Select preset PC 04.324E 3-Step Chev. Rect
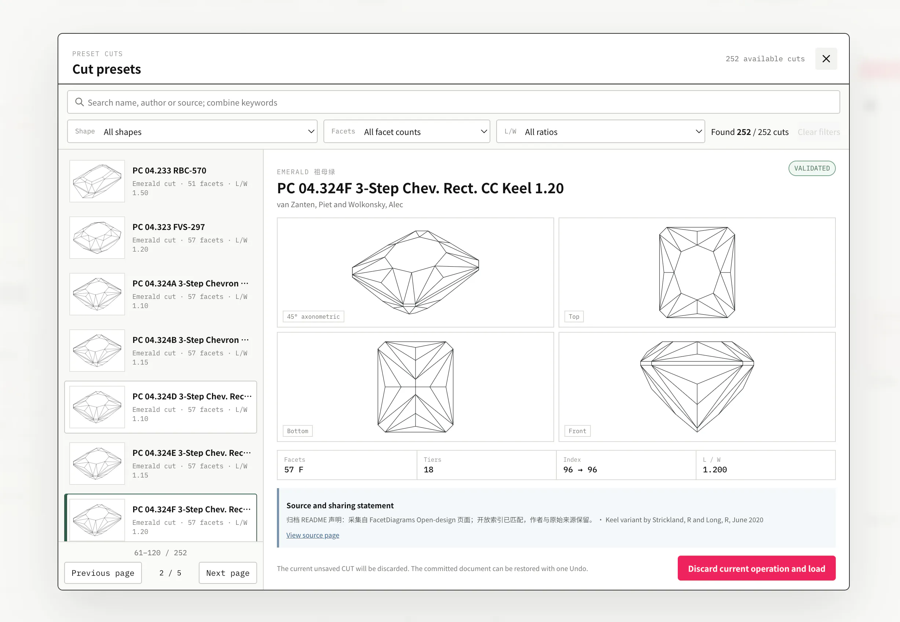The image size is (900, 622). [x=161, y=464]
